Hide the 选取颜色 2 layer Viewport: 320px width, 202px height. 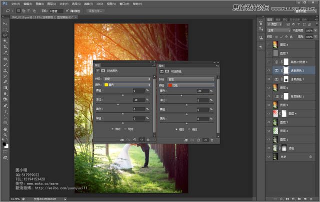click(269, 70)
